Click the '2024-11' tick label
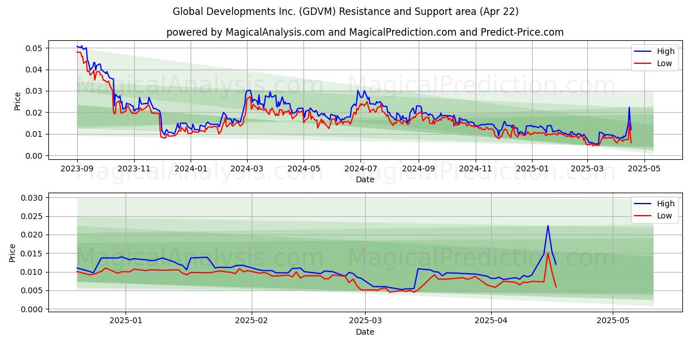Image resolution: width=691 pixels, height=345 pixels. pyautogui.click(x=475, y=168)
